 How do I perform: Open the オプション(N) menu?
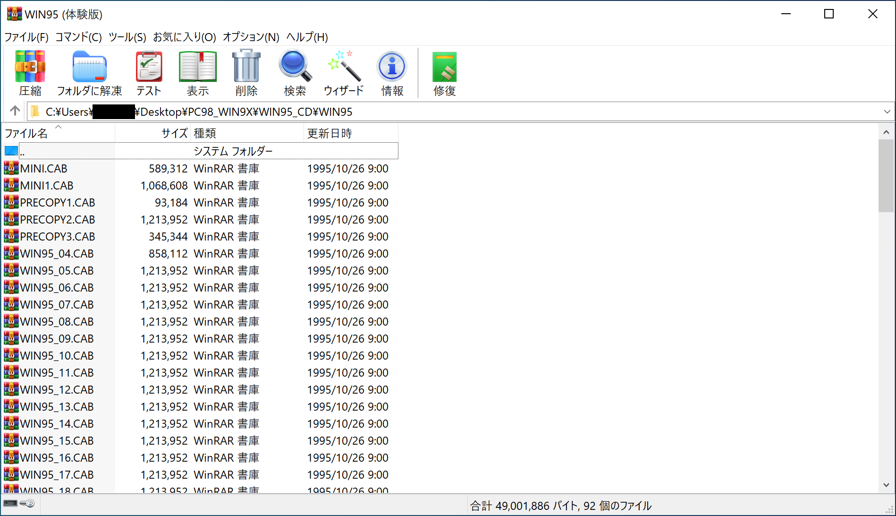[x=251, y=37]
